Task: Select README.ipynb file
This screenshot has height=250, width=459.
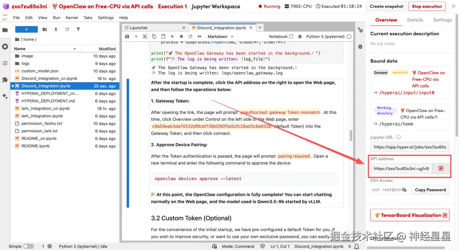Action: [x=65, y=146]
